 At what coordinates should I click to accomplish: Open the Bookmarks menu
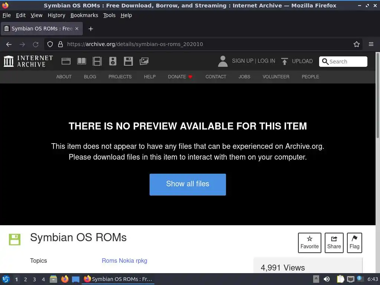tap(84, 15)
